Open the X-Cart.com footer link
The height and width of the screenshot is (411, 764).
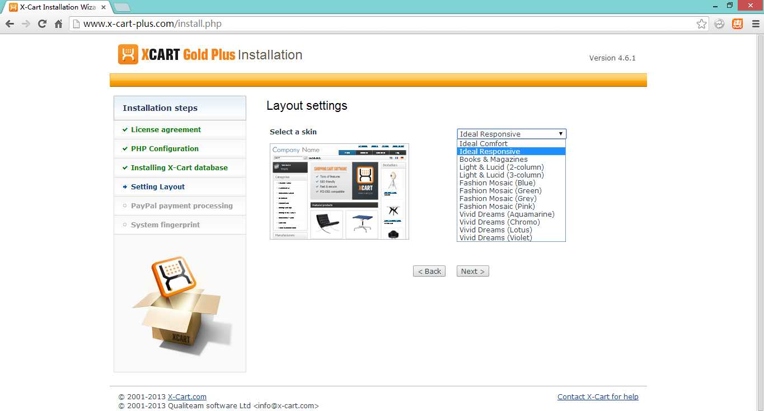187,396
